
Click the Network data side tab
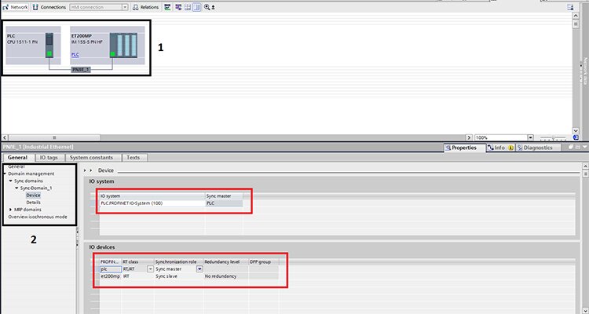point(585,71)
